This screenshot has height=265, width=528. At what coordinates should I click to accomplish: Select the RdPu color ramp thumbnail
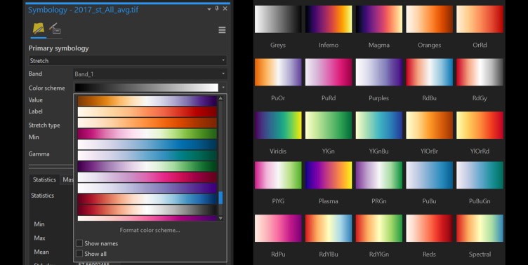point(278,229)
